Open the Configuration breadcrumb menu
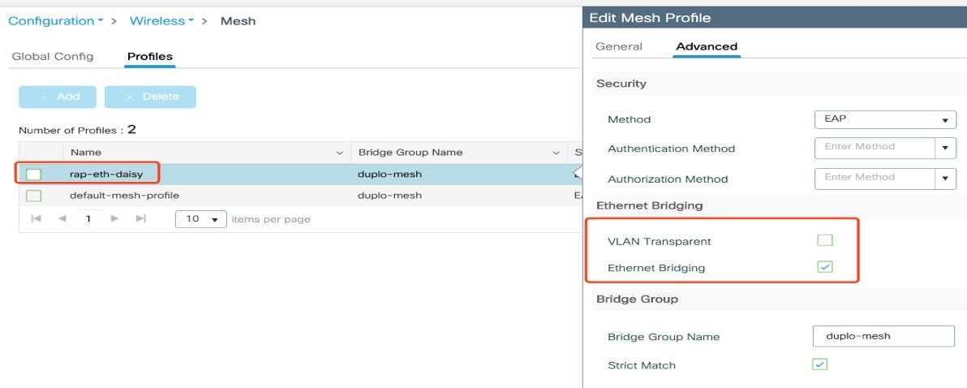The image size is (967, 388). [55, 21]
